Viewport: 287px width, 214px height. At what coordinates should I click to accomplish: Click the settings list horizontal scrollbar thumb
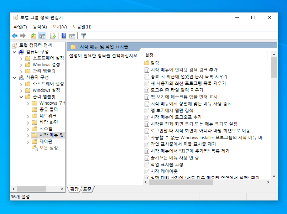click(181, 182)
